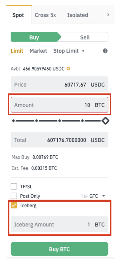Check the Post Only option
117x260 pixels.
coord(14,196)
